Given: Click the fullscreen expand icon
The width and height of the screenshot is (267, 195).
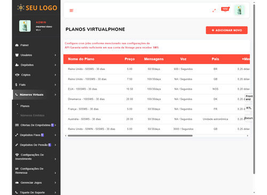Looking at the screenshot, I should pyautogui.click(x=214, y=11).
